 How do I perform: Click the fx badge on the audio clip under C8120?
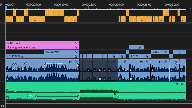147,62
